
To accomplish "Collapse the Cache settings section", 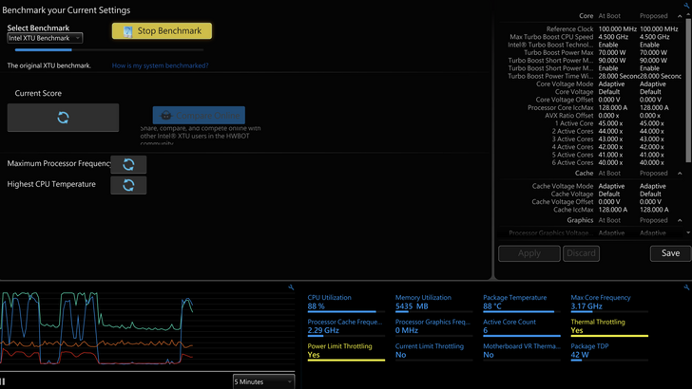I will 680,174.
